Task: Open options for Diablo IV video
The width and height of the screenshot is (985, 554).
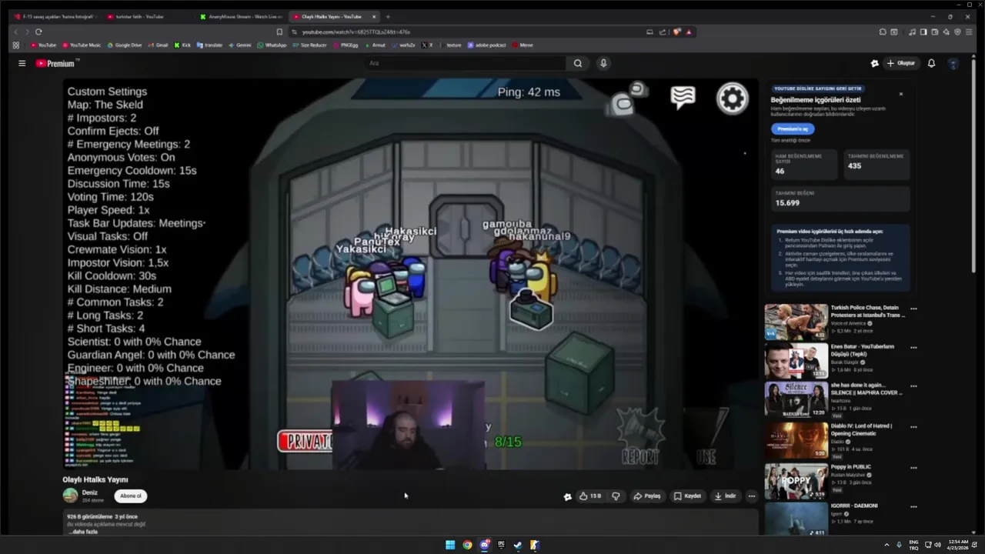Action: [913, 427]
